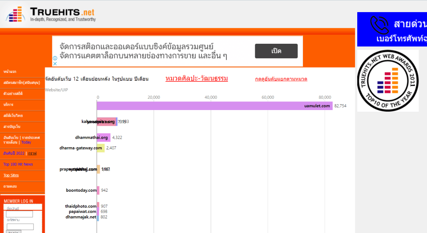
Task: Click the กดดูอันดับแยกตามหมวด link
Action: click(x=281, y=79)
